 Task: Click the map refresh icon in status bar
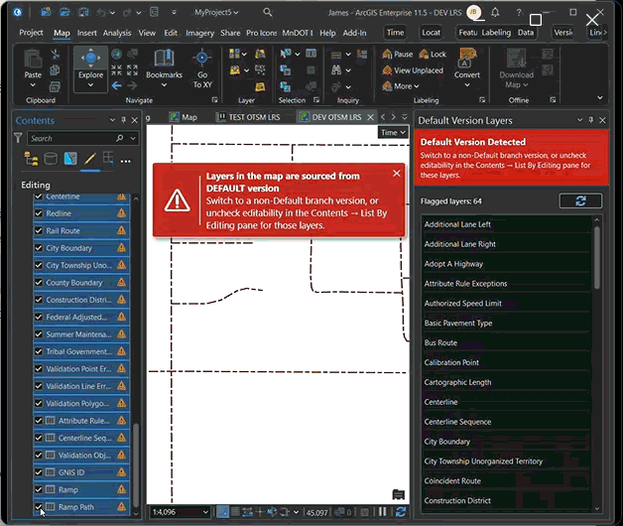tap(401, 512)
